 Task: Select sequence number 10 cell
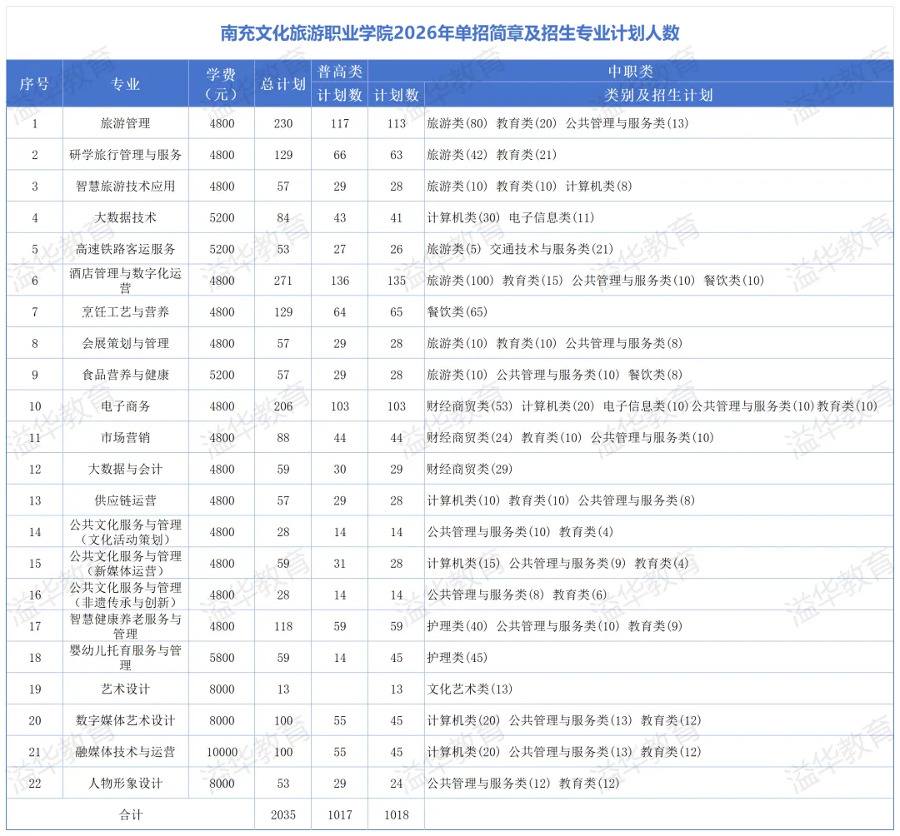(x=34, y=406)
